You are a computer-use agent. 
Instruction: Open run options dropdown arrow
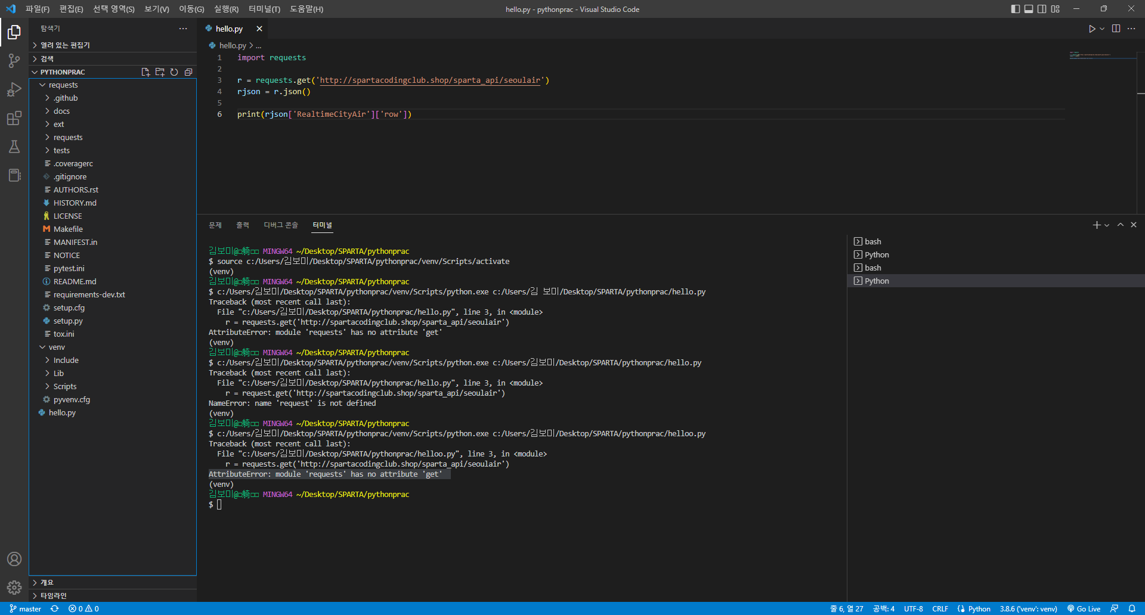1102,29
